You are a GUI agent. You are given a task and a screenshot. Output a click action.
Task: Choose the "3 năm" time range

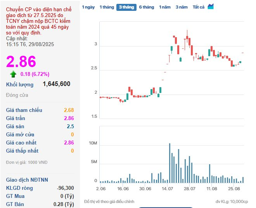pyautogui.click(x=182, y=7)
